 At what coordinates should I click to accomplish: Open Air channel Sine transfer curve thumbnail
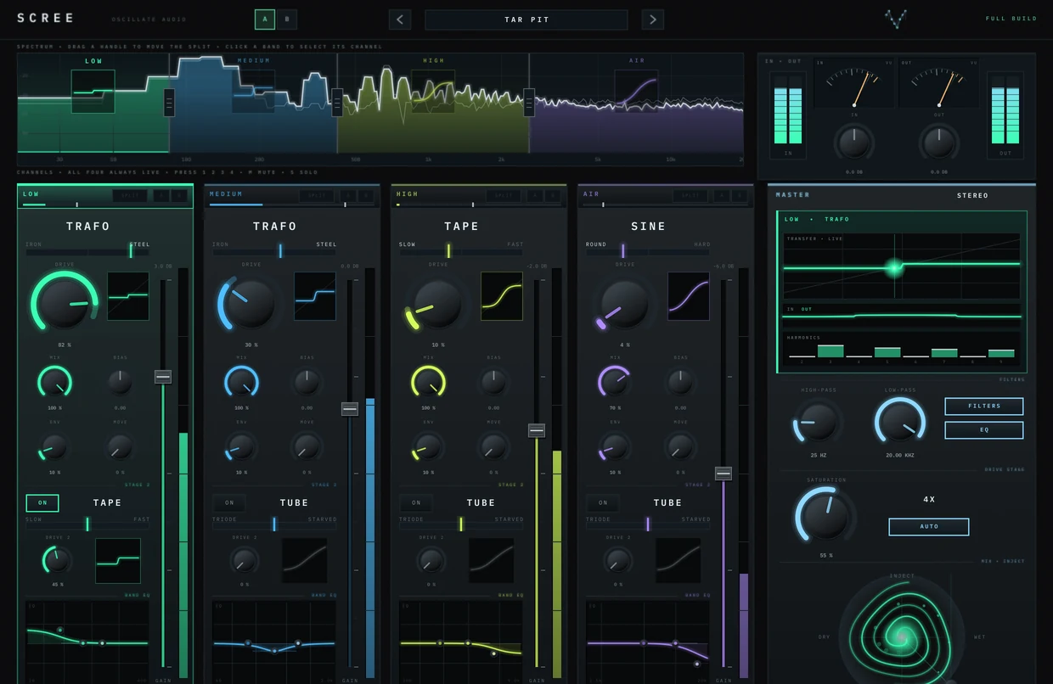pos(689,296)
